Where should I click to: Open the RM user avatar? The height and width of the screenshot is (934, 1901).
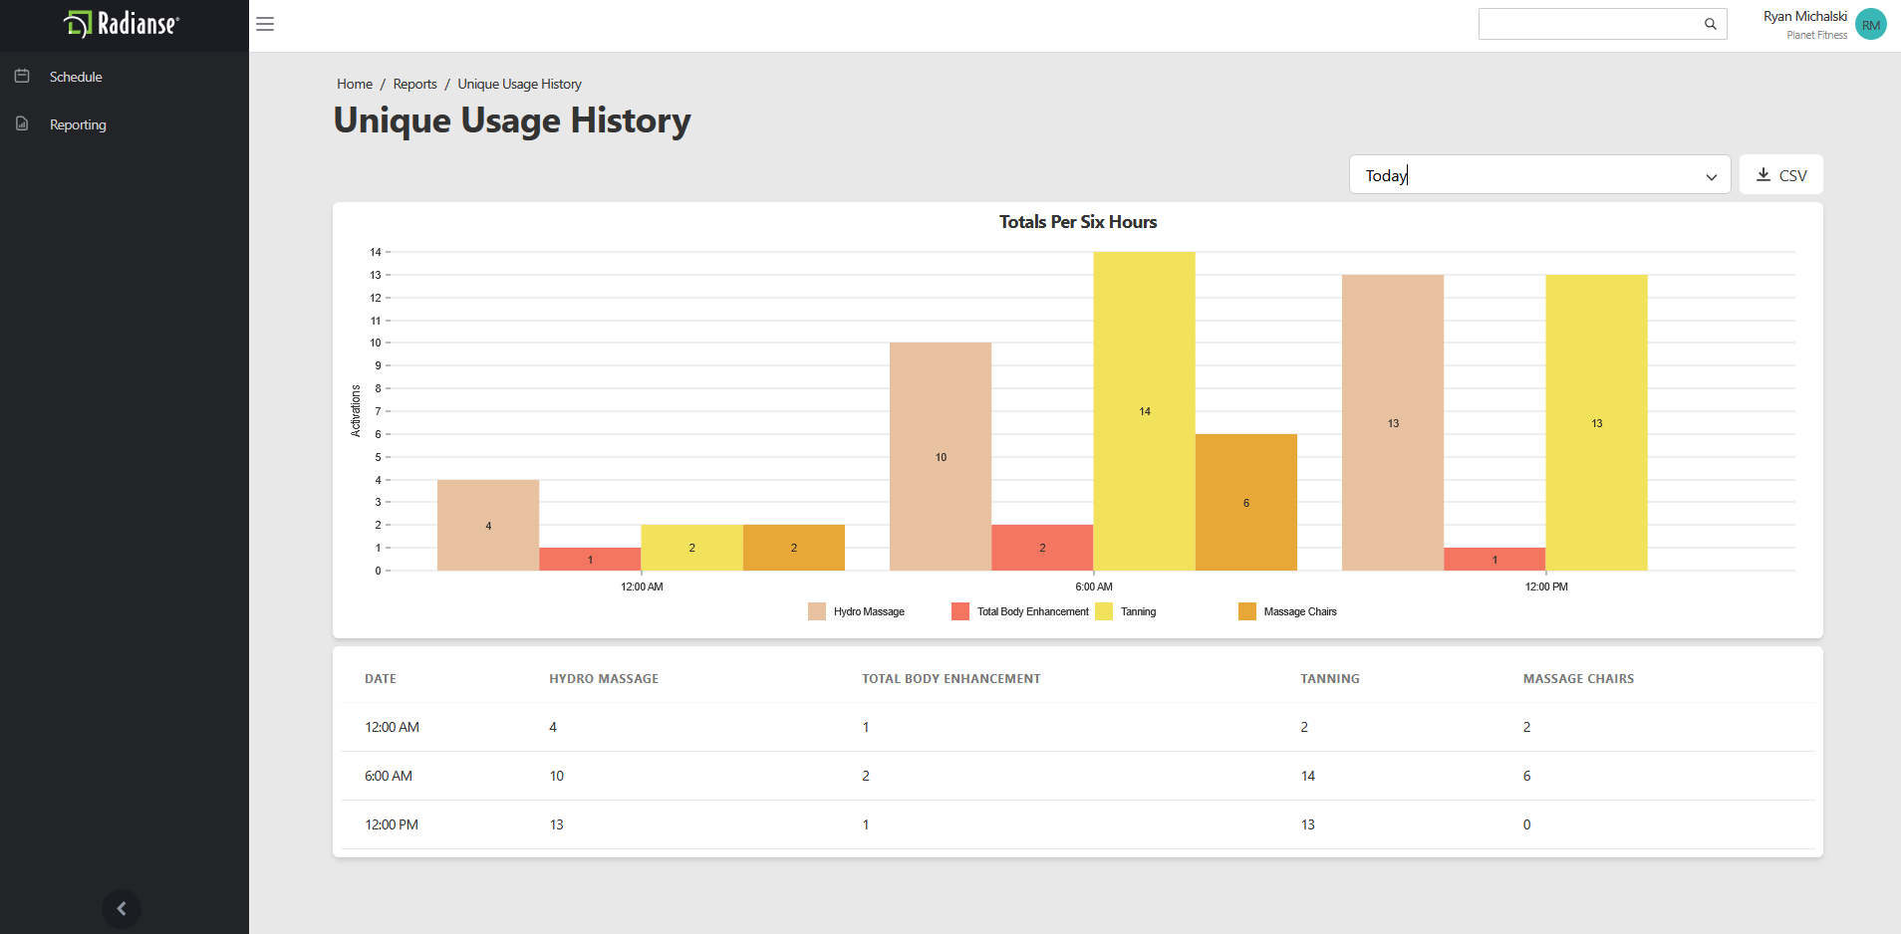(x=1871, y=24)
